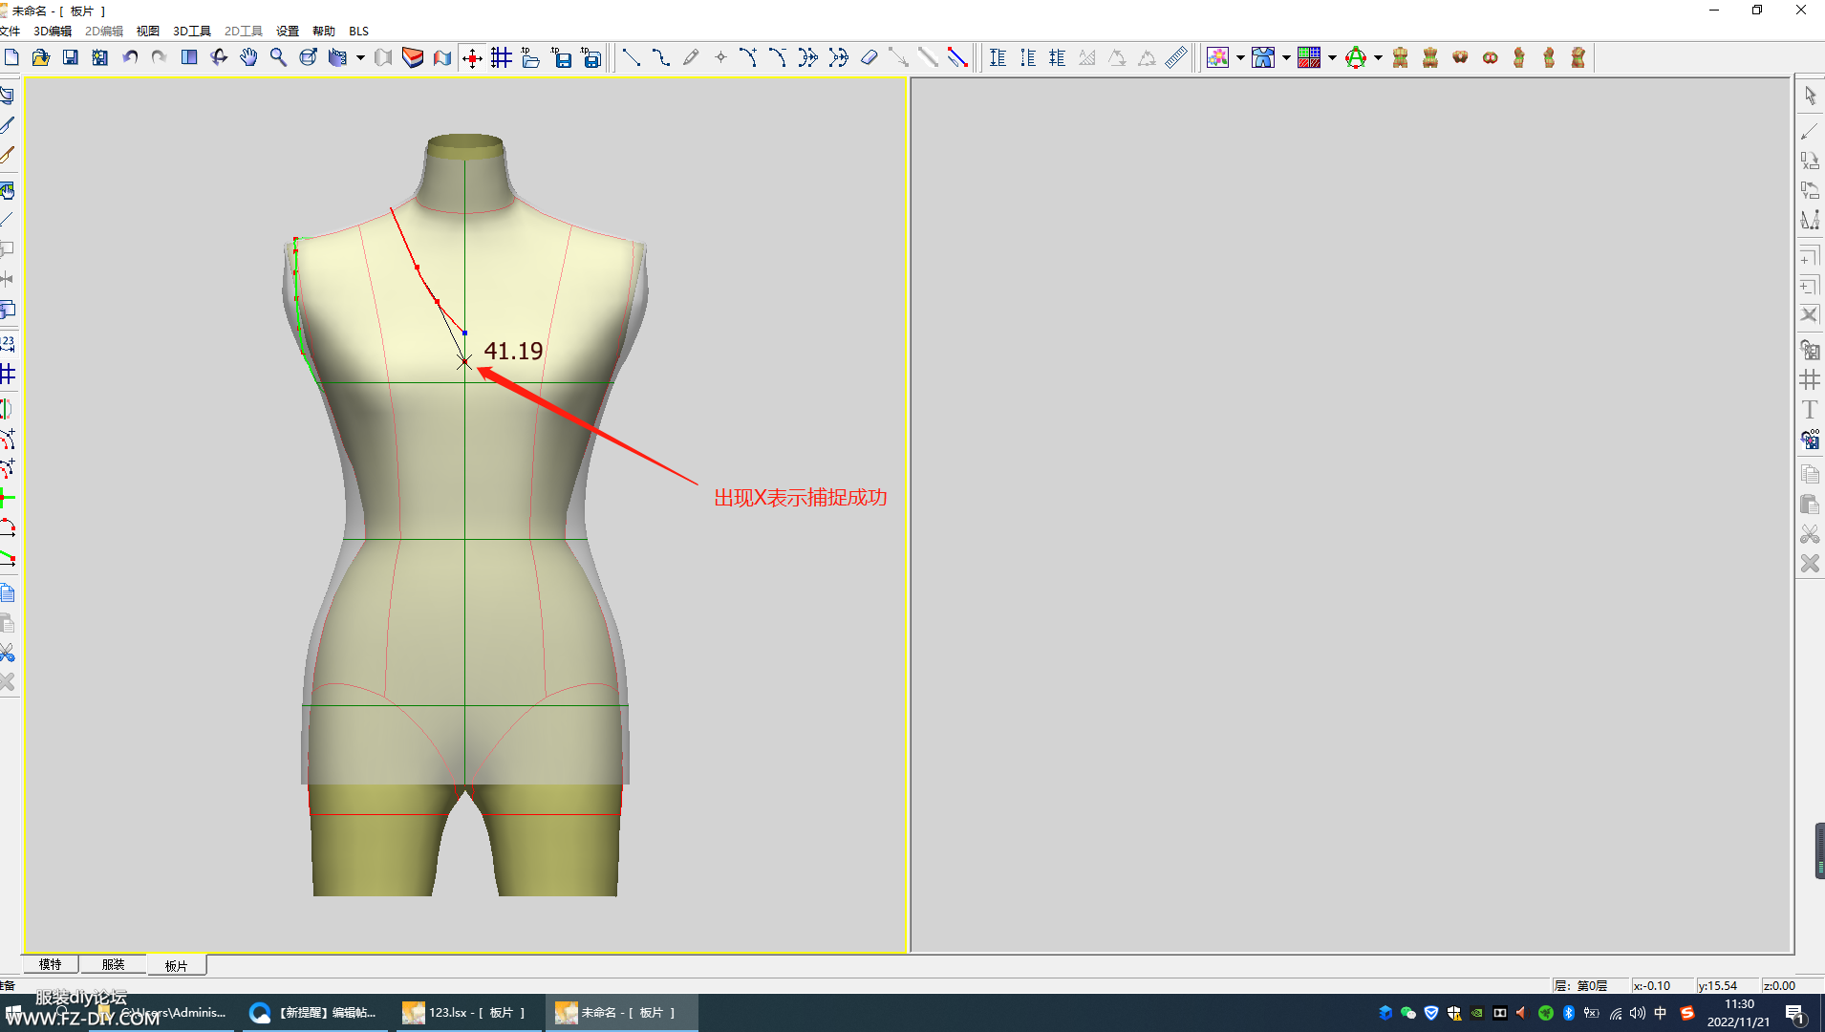This screenshot has width=1825, height=1032.
Task: Select the magnifier zoom tool
Action: tap(278, 58)
